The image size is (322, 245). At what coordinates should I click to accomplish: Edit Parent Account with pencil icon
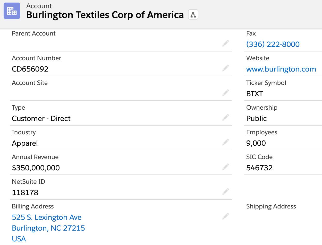pyautogui.click(x=226, y=43)
